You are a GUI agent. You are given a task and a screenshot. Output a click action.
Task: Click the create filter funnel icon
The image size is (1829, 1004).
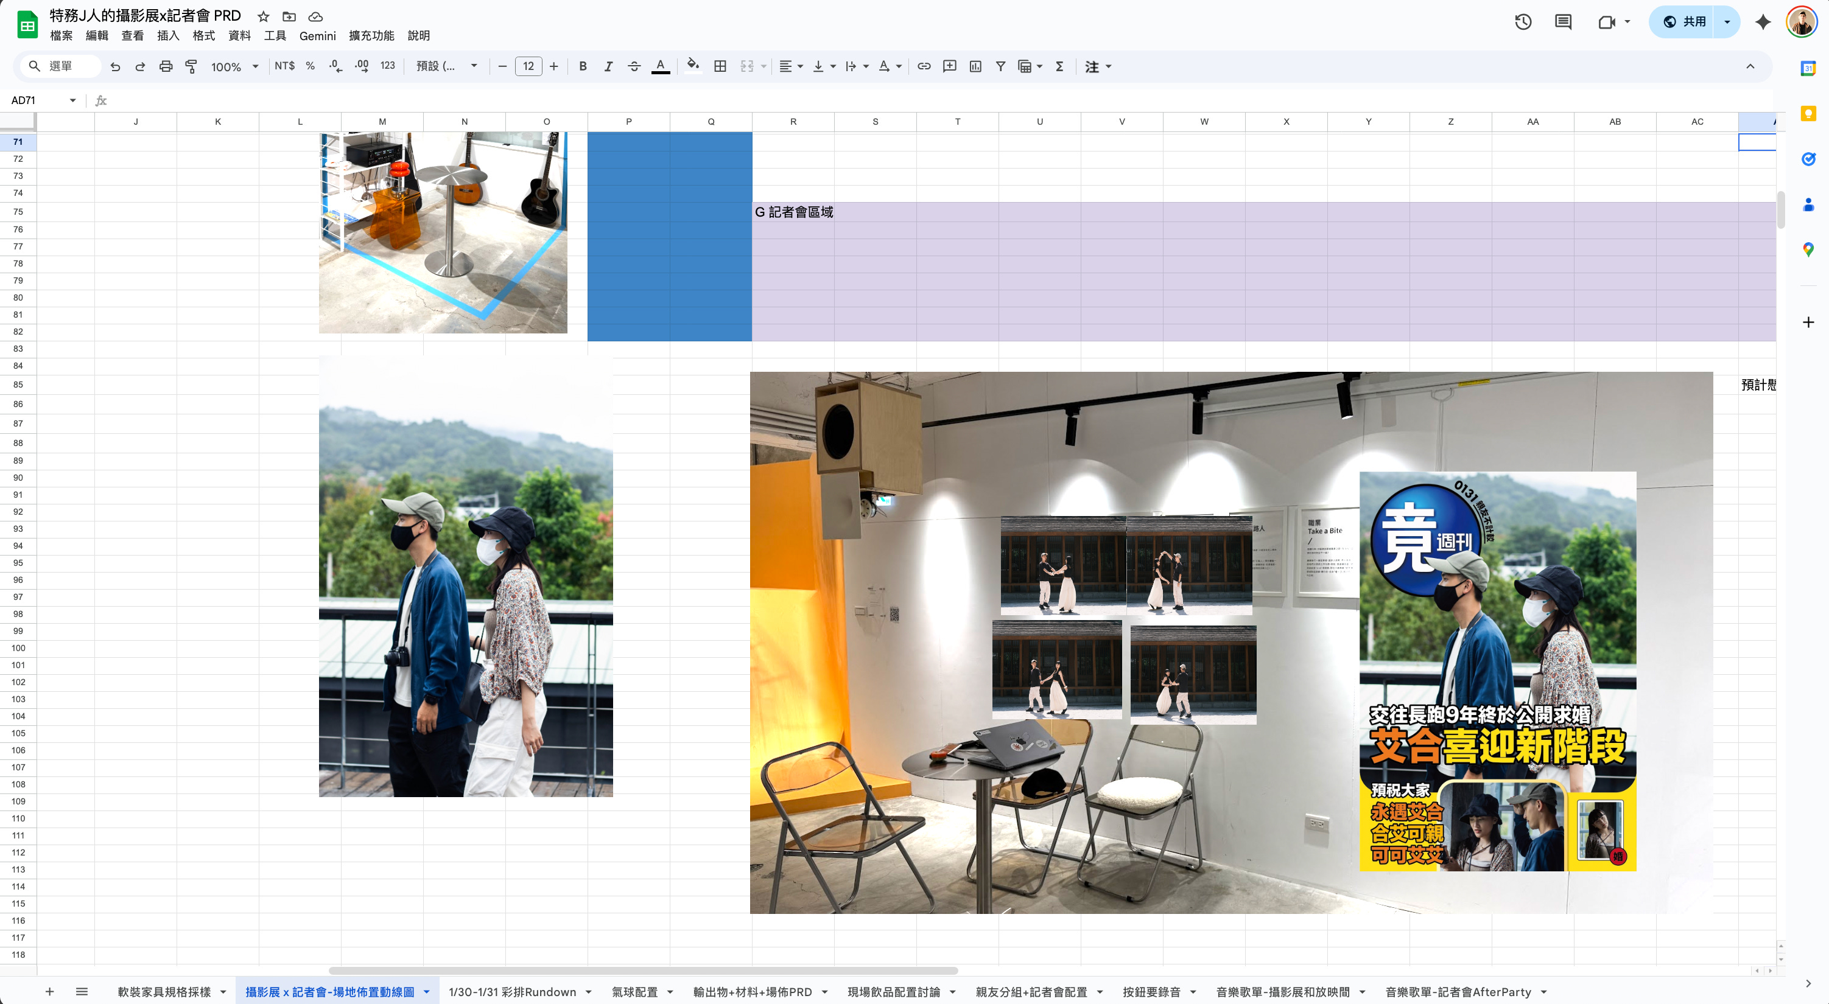pos(1000,66)
